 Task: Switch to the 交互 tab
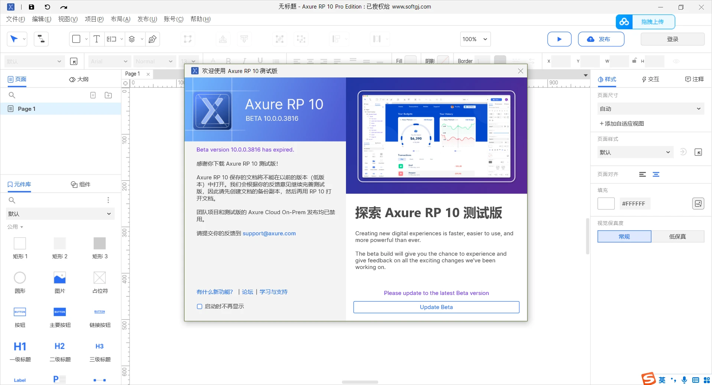click(651, 79)
